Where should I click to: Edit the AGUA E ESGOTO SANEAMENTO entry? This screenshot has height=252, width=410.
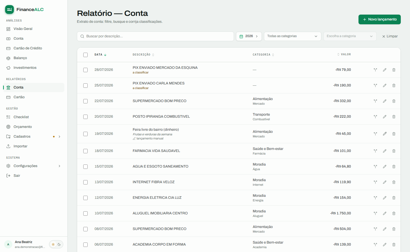385,167
